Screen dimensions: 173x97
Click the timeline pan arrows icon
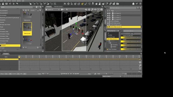tap(140, 63)
